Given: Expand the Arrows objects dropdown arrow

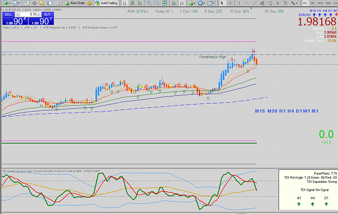Looking at the screenshot, I should (297, 3).
